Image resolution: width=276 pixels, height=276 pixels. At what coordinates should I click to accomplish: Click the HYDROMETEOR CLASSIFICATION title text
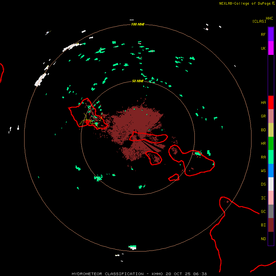[108, 274]
